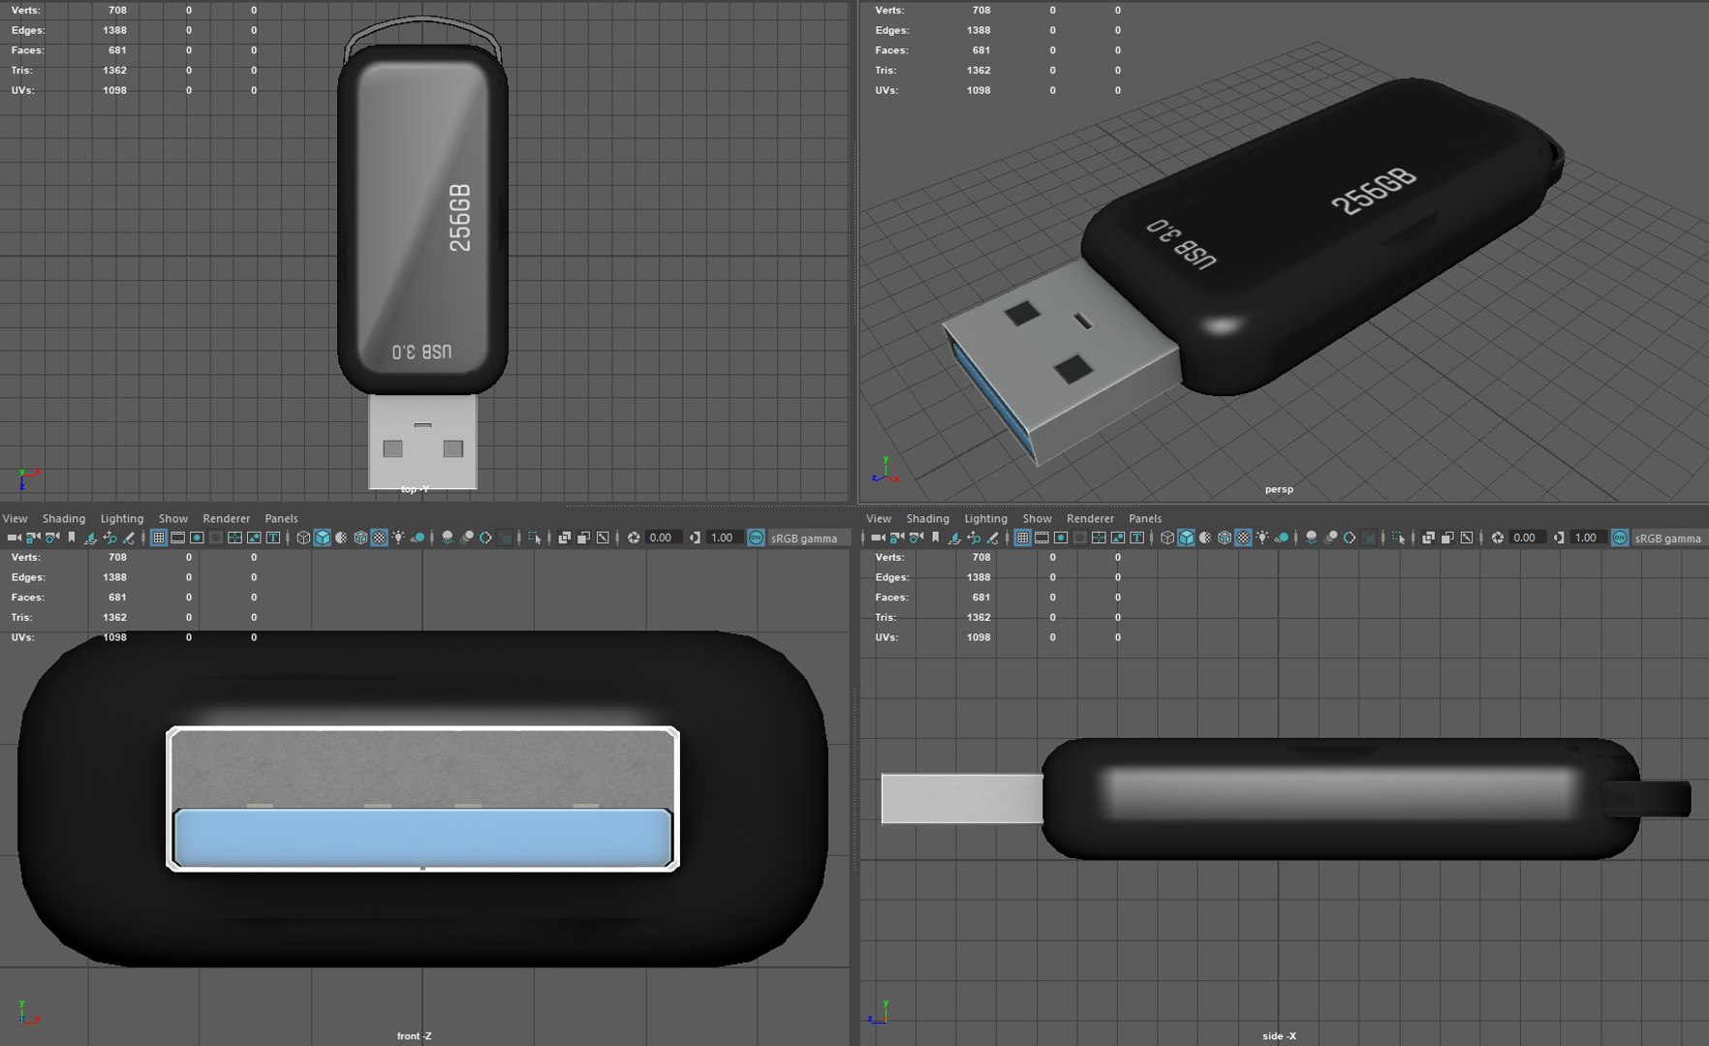Open the Panels menu of side view panel
This screenshot has width=1709, height=1046.
click(x=1144, y=518)
